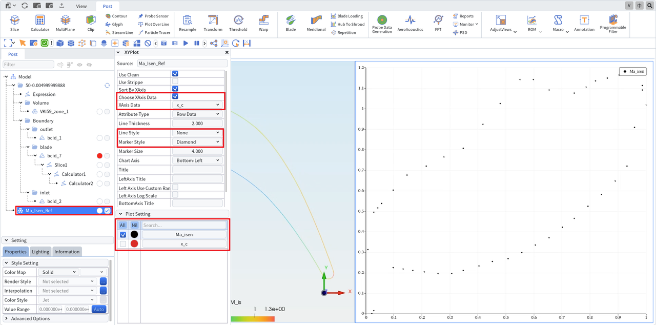Check the x_c series checkbox
The height and width of the screenshot is (325, 656).
[123, 244]
